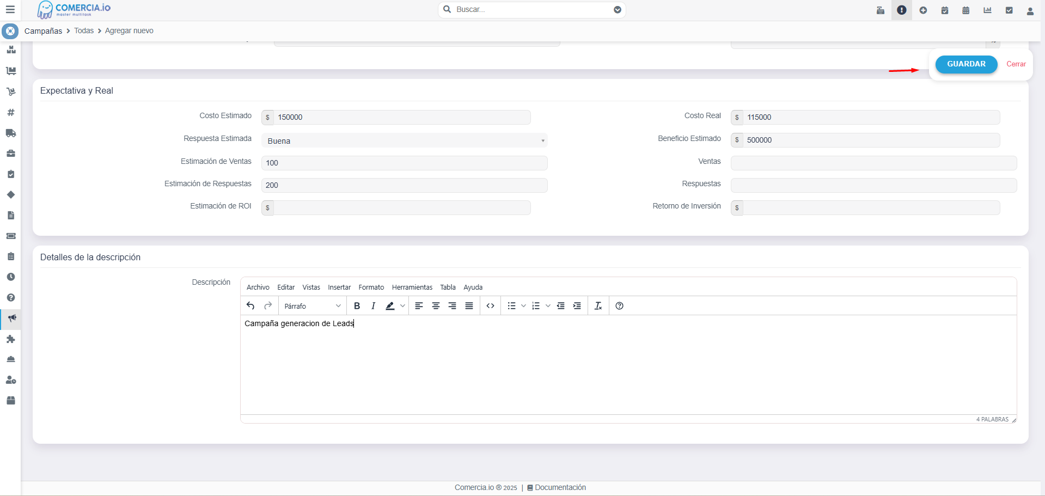Click the puzzle piece sidebar icon

click(10, 339)
